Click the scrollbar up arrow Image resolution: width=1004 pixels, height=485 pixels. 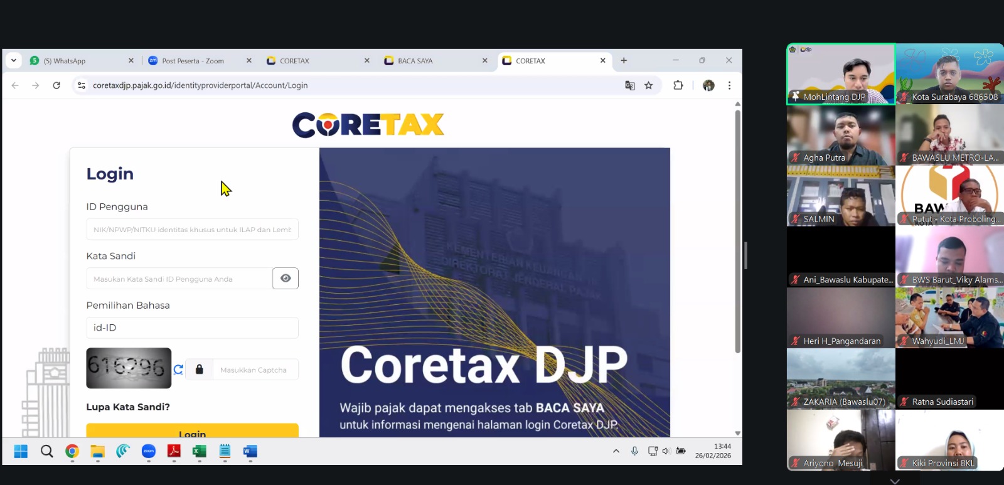coord(737,104)
